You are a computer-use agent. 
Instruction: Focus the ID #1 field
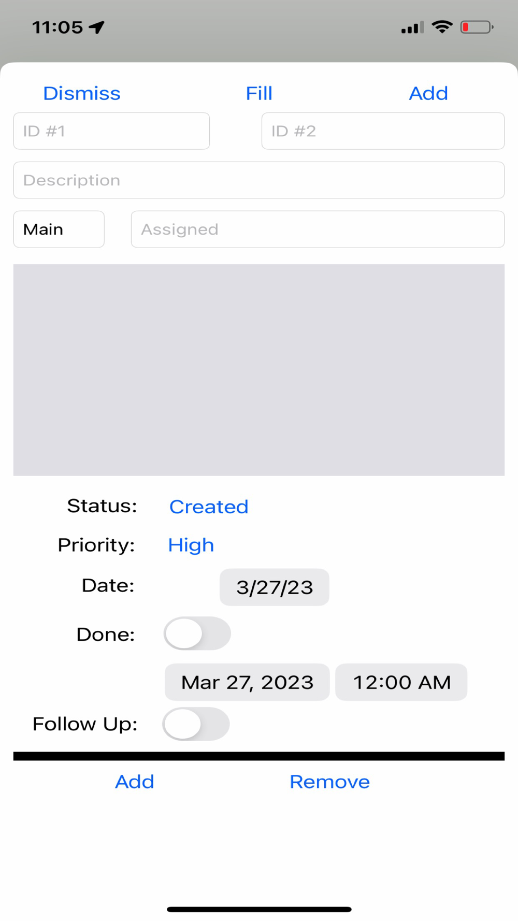pyautogui.click(x=111, y=131)
